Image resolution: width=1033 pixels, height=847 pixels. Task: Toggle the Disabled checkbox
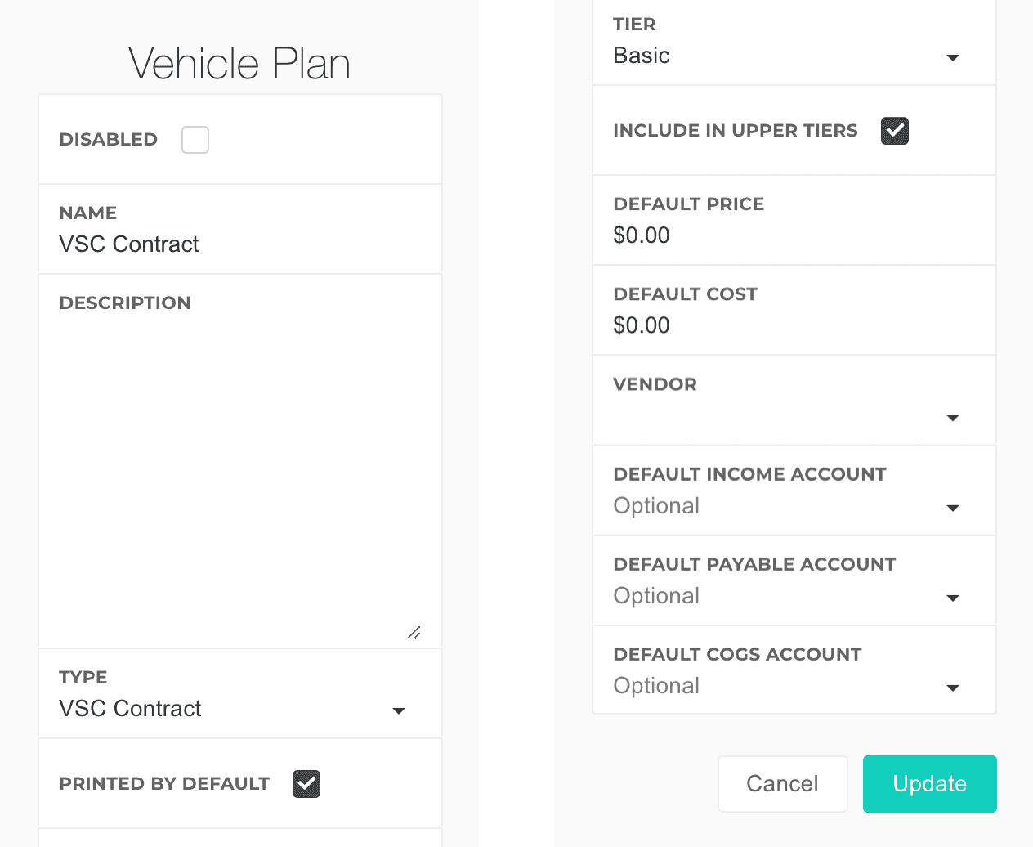[195, 140]
